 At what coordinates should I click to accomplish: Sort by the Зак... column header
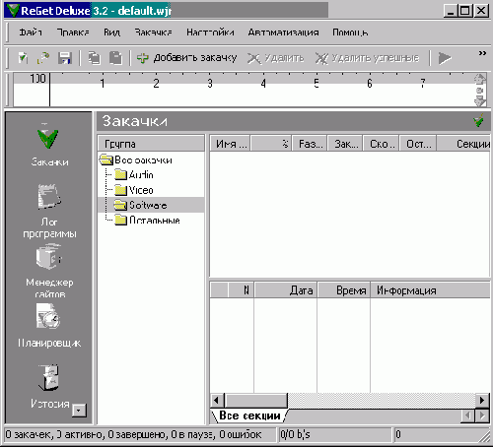[345, 144]
